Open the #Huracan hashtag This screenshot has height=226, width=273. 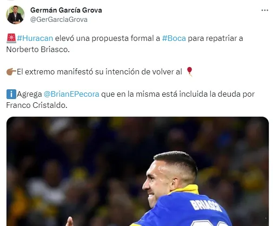[35, 38]
